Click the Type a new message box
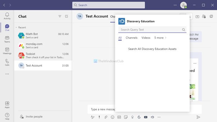Screen dimensions: 217x122 coord(103,109)
